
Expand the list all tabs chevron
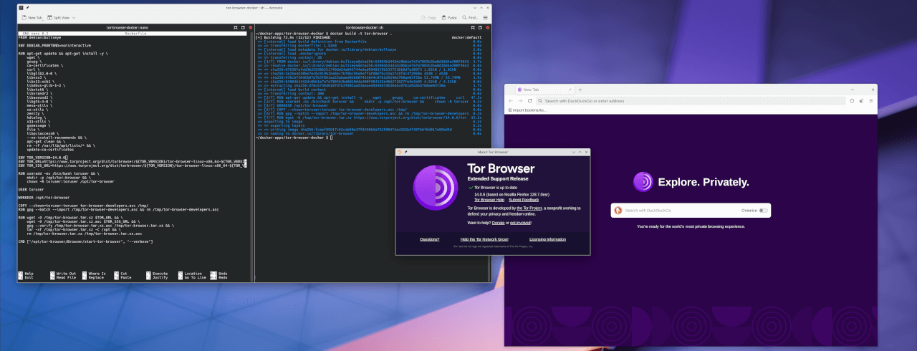click(x=851, y=90)
